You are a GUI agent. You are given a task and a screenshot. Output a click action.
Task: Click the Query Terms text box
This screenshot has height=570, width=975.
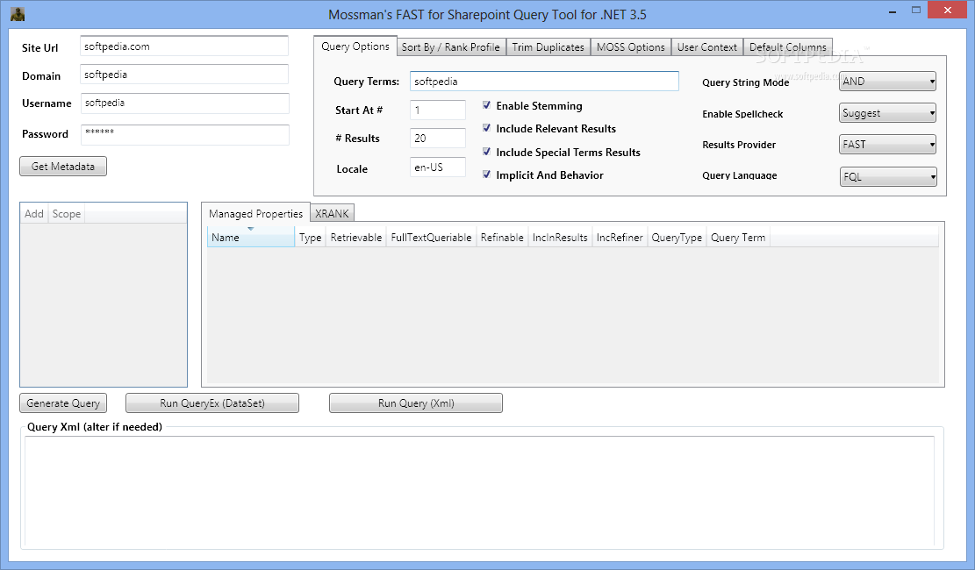pyautogui.click(x=544, y=82)
